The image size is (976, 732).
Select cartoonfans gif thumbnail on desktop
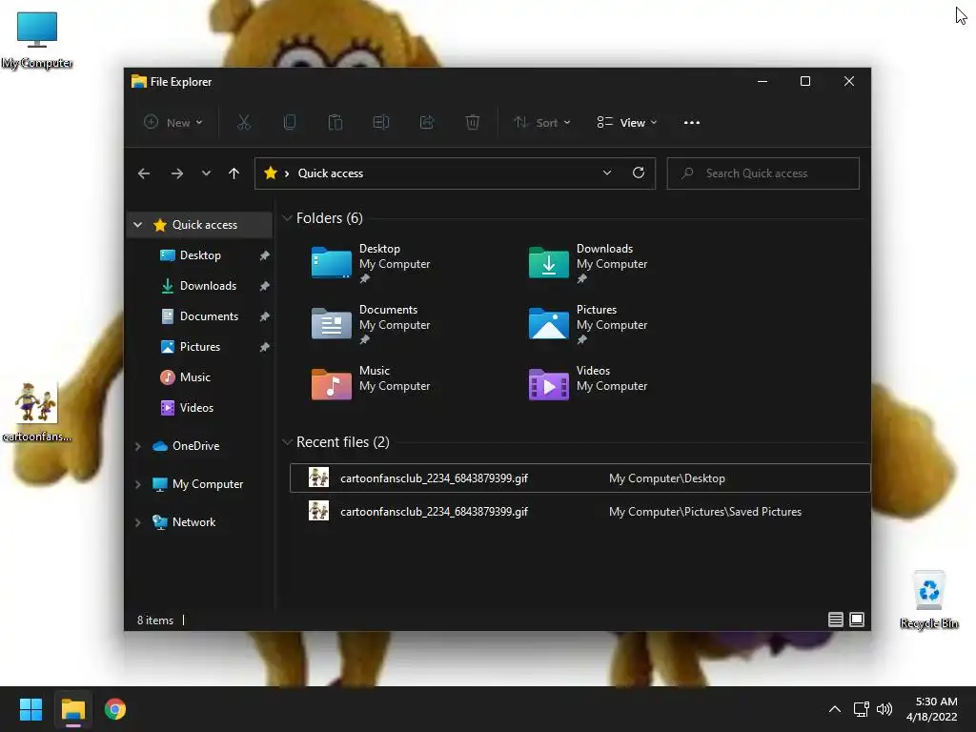(x=37, y=412)
